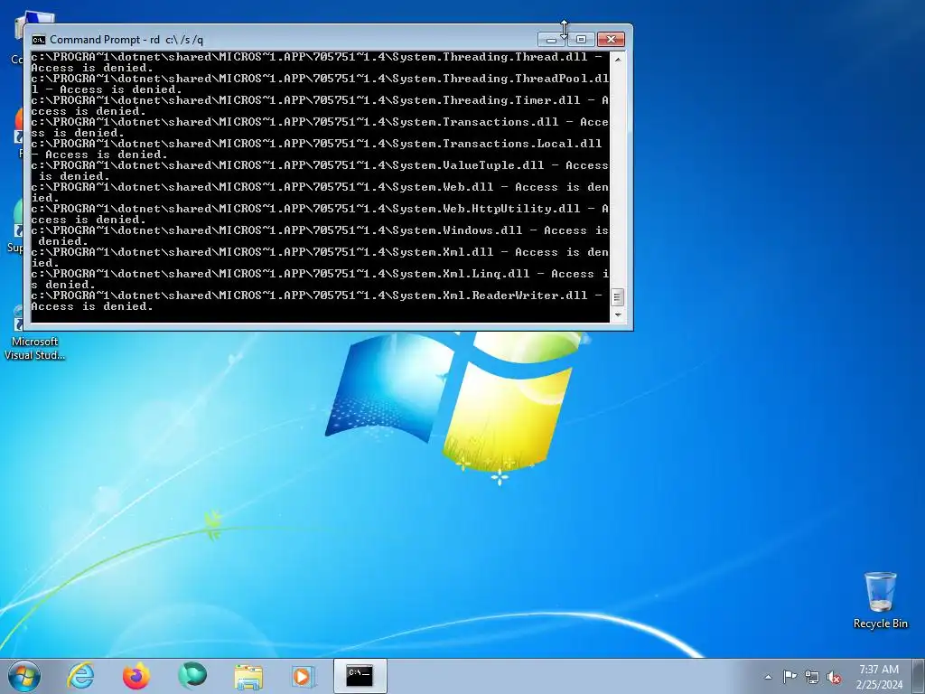Open the Windows Start menu orb
Viewport: 925px width, 694px height.
(x=24, y=676)
